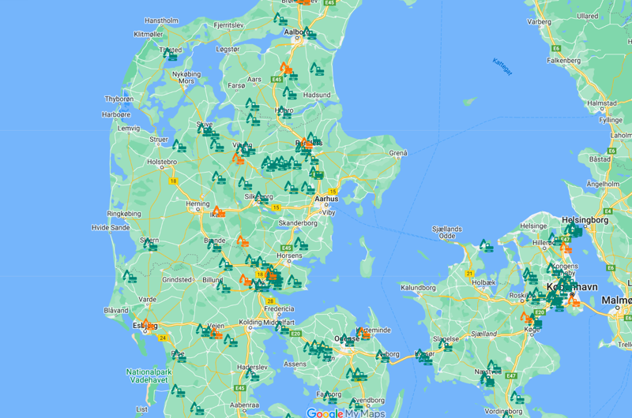
Task: Click the Kalundborg town label
Action: (x=419, y=288)
